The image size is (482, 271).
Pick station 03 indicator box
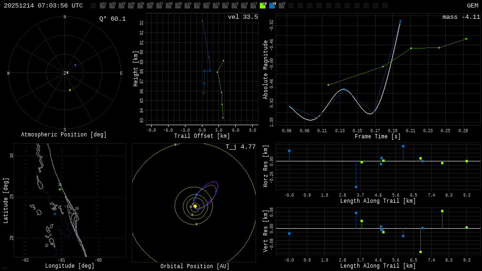[x=122, y=6]
